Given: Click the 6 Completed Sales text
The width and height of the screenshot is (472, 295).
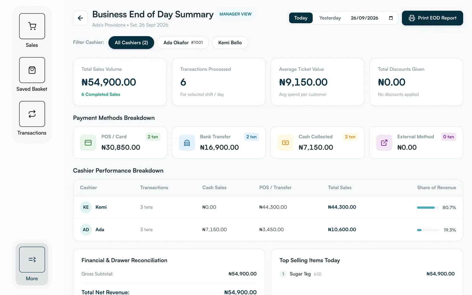Looking at the screenshot, I should click(x=101, y=94).
